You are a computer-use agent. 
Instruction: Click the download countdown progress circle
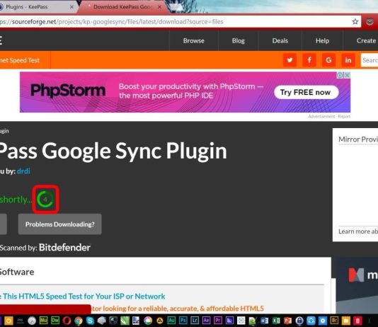click(x=45, y=200)
